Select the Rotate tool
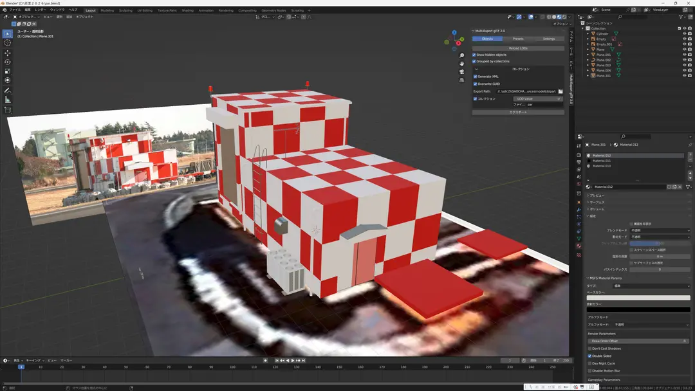Image resolution: width=695 pixels, height=391 pixels. (x=8, y=62)
